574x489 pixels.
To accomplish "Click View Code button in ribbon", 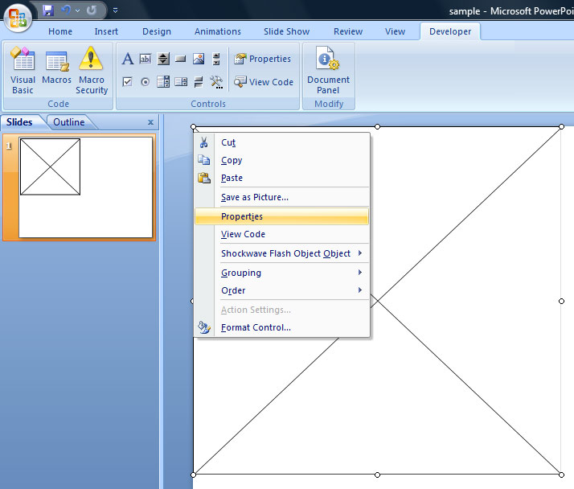I will point(264,82).
